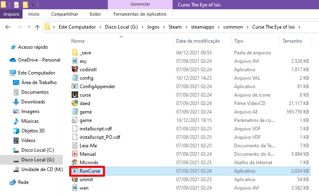Screen dimensions: 319x196
Task: Click the installscript_PO.vdf file icon
Action: [75, 137]
